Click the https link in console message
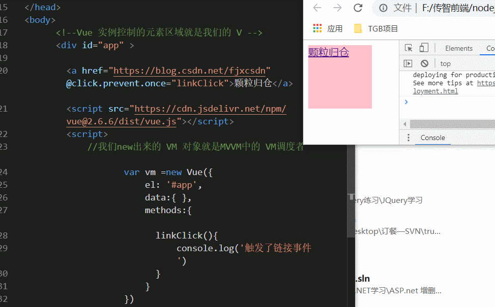495x307 pixels. pos(486,83)
